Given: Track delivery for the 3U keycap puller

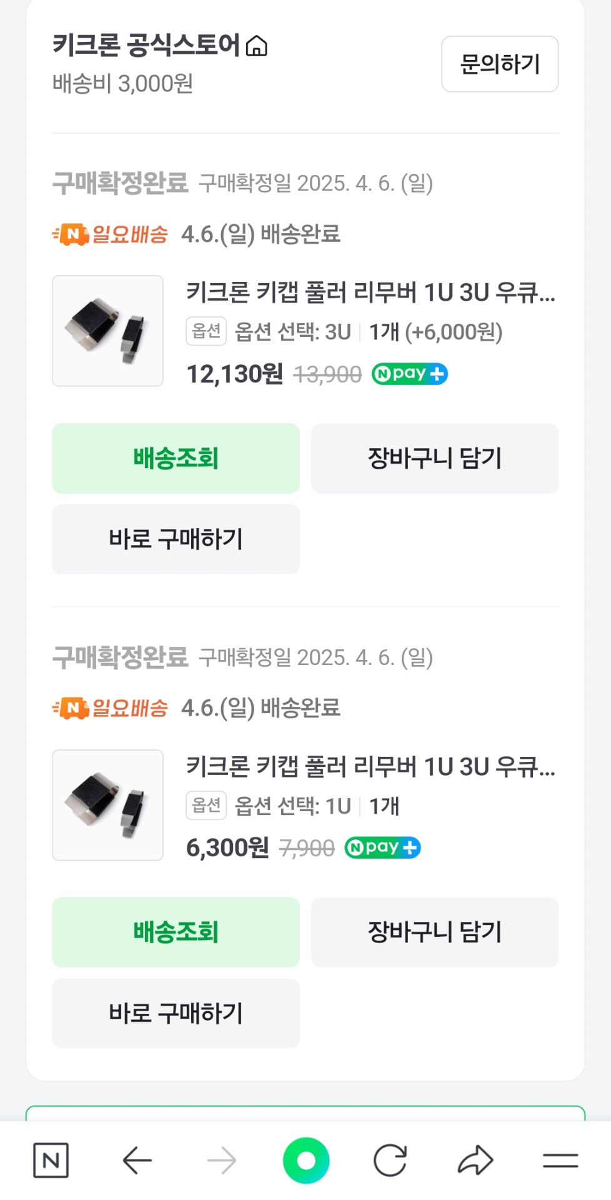Looking at the screenshot, I should point(176,458).
